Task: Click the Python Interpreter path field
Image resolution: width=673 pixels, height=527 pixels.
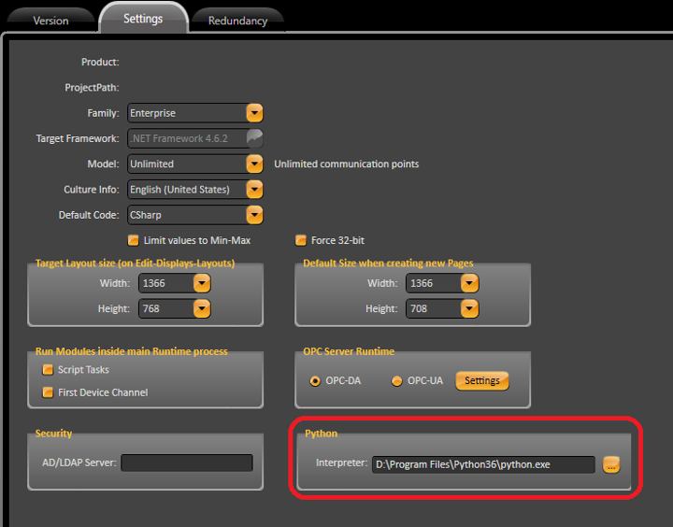Action: (x=482, y=464)
